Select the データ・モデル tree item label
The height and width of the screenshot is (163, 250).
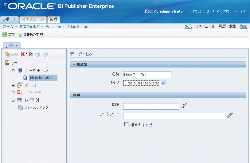pos(36,70)
